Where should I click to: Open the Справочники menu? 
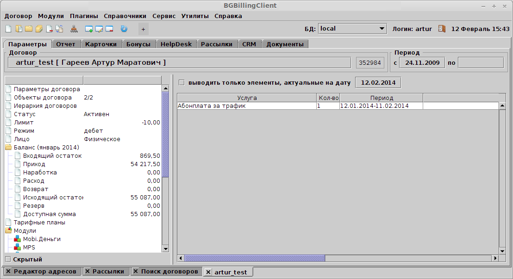[125, 16]
